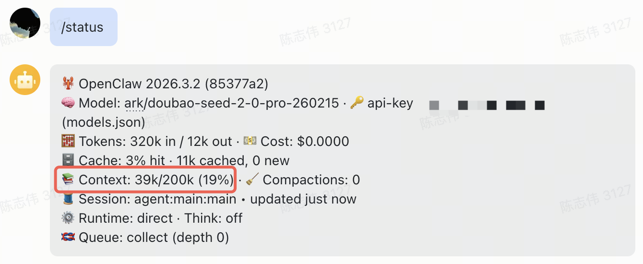Click the knot icon before Queue

tap(68, 238)
